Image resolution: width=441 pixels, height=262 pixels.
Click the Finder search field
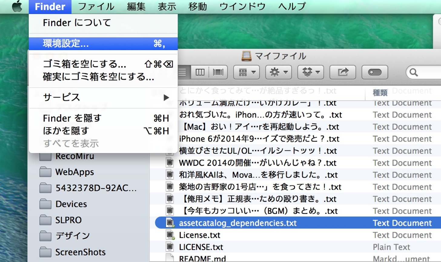point(424,72)
